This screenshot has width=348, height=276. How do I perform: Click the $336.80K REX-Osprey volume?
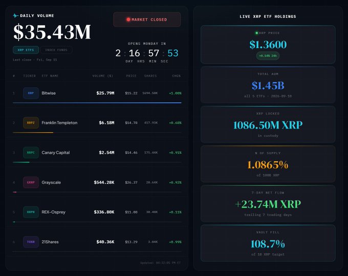point(104,212)
